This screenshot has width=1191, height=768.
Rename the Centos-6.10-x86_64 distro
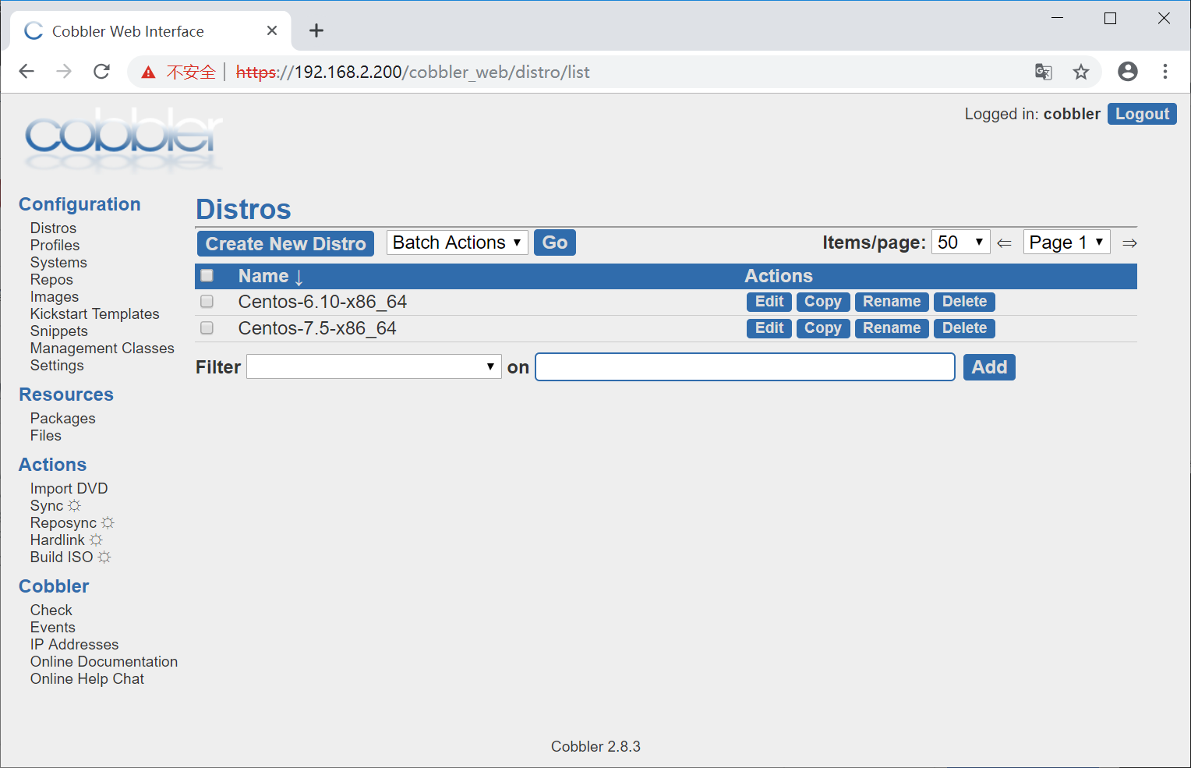pyautogui.click(x=892, y=302)
